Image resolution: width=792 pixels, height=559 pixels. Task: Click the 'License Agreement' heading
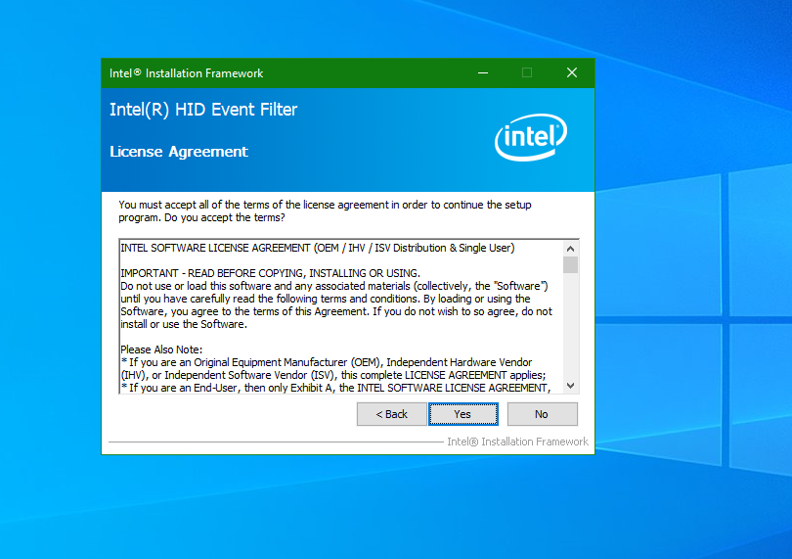[x=179, y=152]
